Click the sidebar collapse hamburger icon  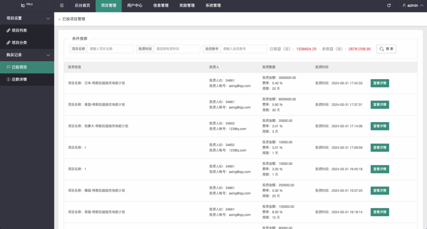(62, 5)
